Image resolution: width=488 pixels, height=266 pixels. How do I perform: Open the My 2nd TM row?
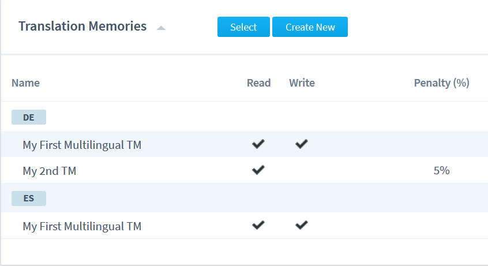point(244,170)
